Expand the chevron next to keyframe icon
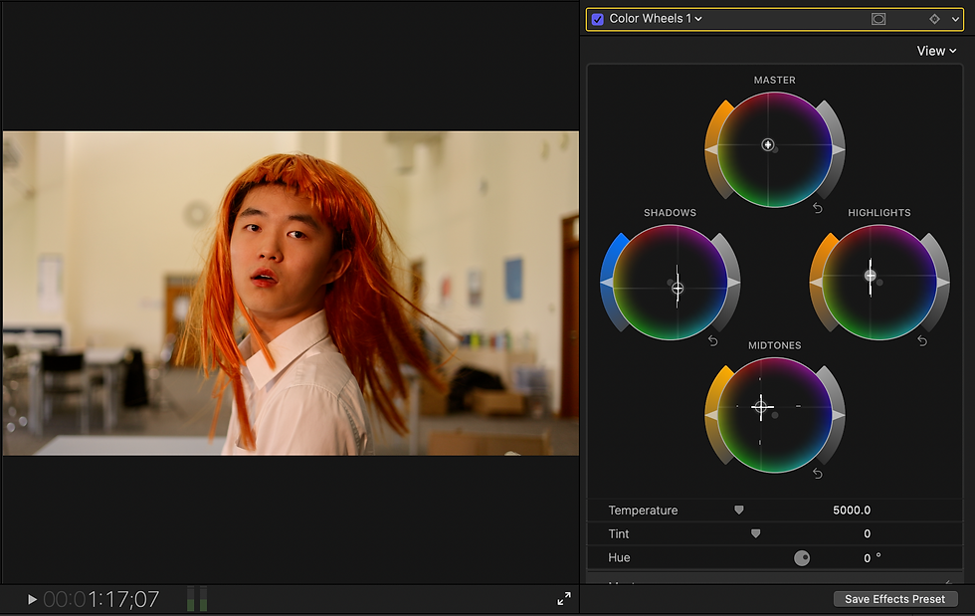 (956, 19)
